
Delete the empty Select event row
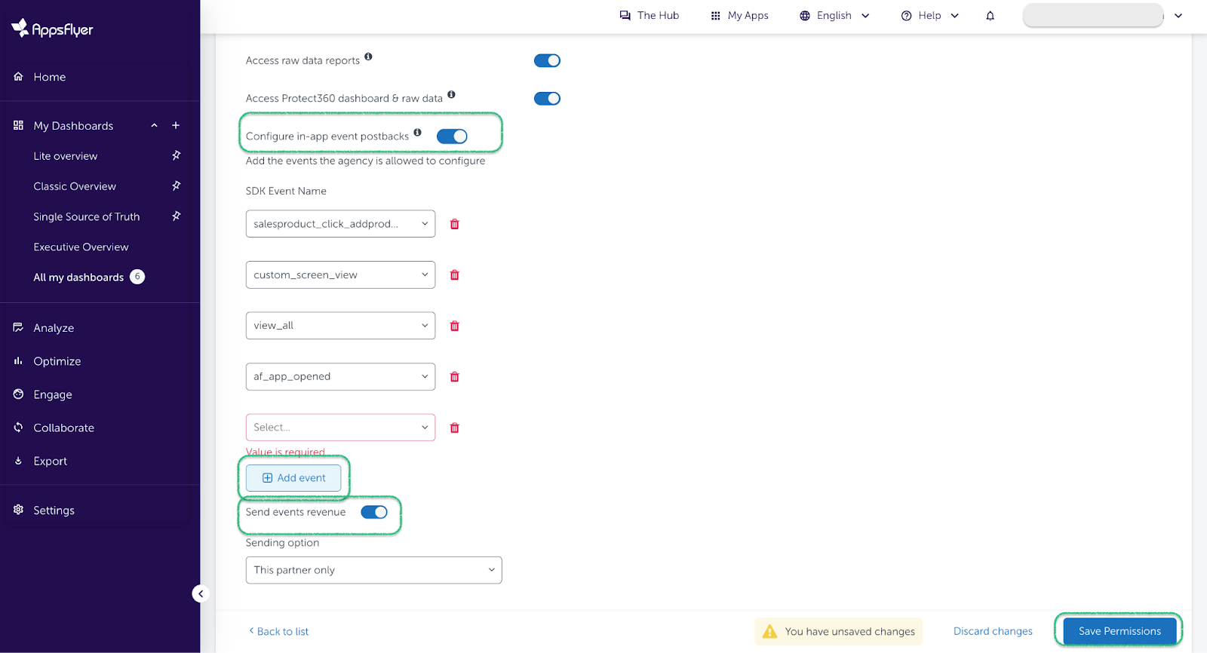click(454, 428)
